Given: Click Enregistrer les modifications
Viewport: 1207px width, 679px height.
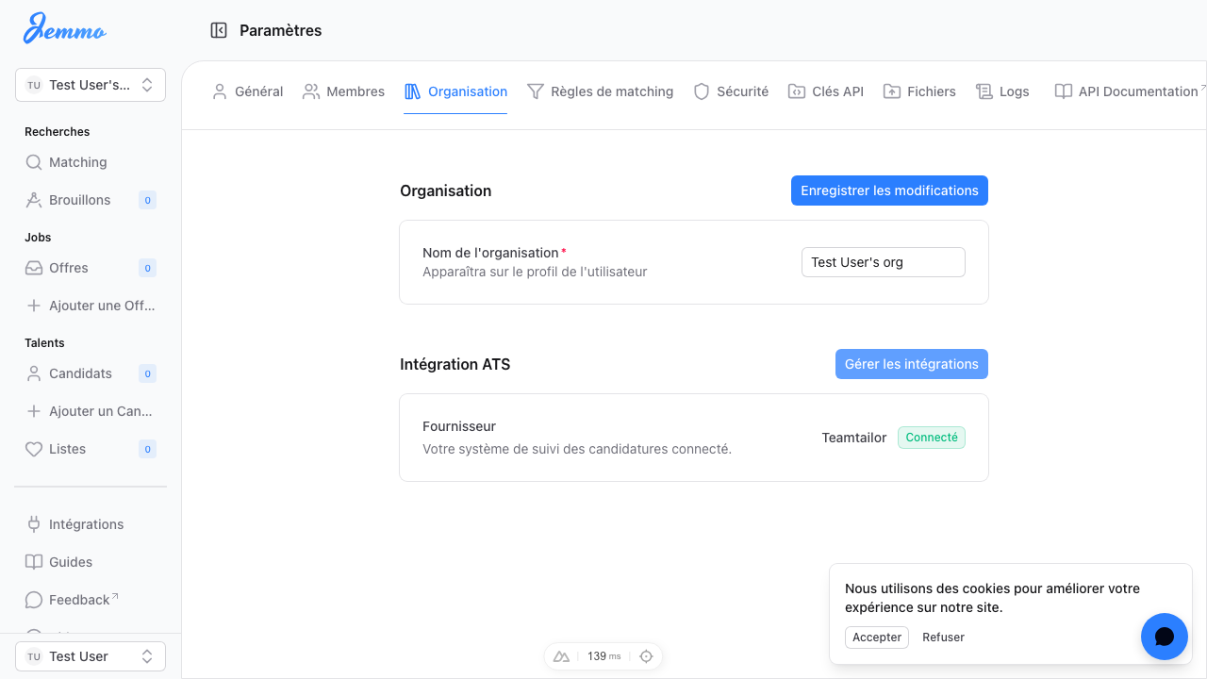Looking at the screenshot, I should click(x=888, y=190).
